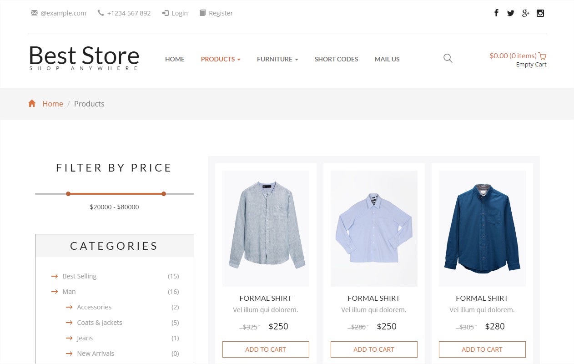Click the Best Store logo
The image size is (574, 364).
click(x=84, y=58)
